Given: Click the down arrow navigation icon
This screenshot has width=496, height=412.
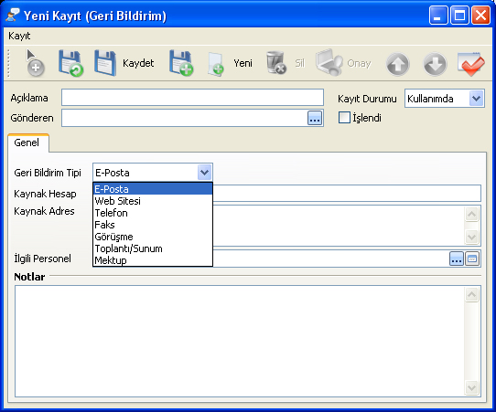Looking at the screenshot, I should coord(435,65).
